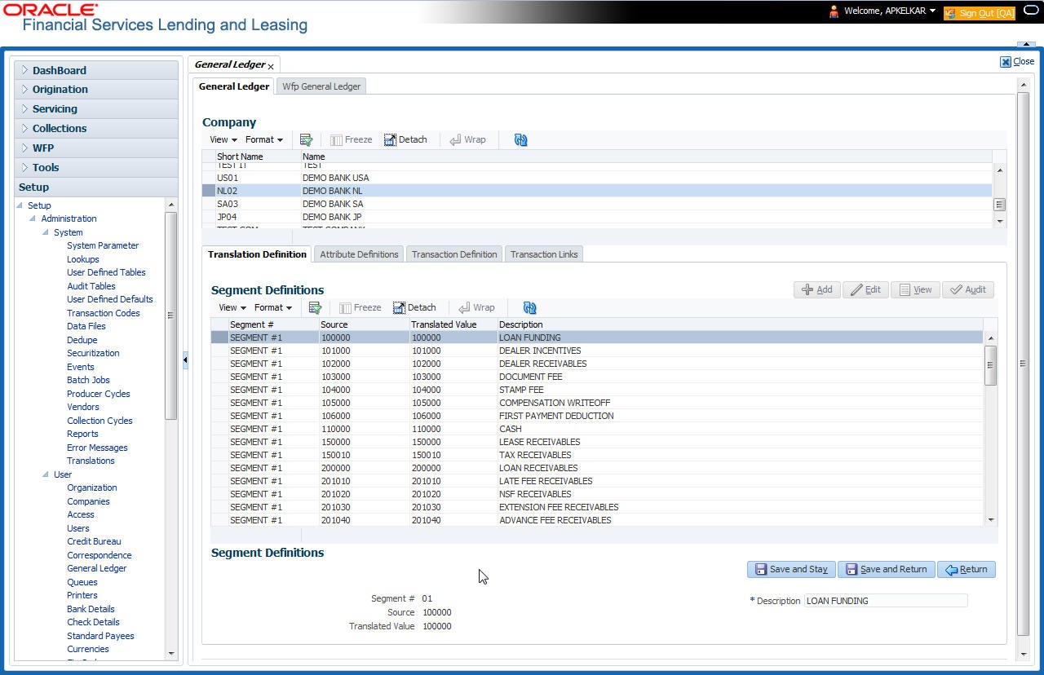The width and height of the screenshot is (1044, 675).
Task: Open the Wfp General Ledger tab
Action: (x=321, y=86)
